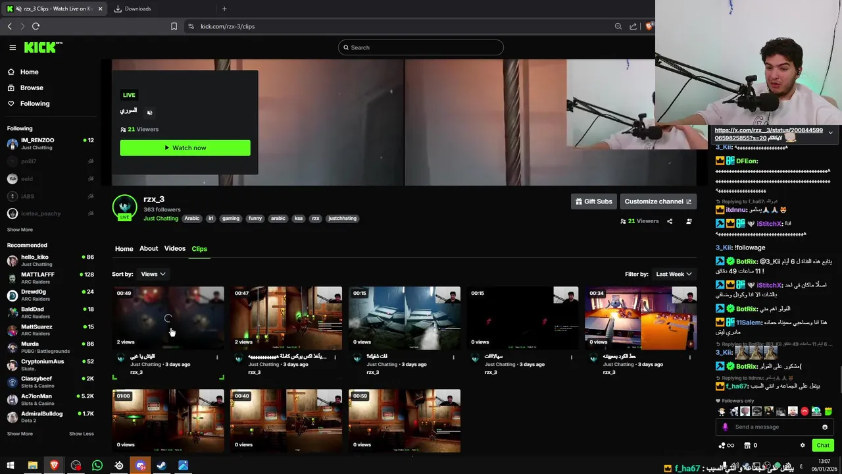Open the Videos tab
The height and width of the screenshot is (474, 842).
point(175,249)
